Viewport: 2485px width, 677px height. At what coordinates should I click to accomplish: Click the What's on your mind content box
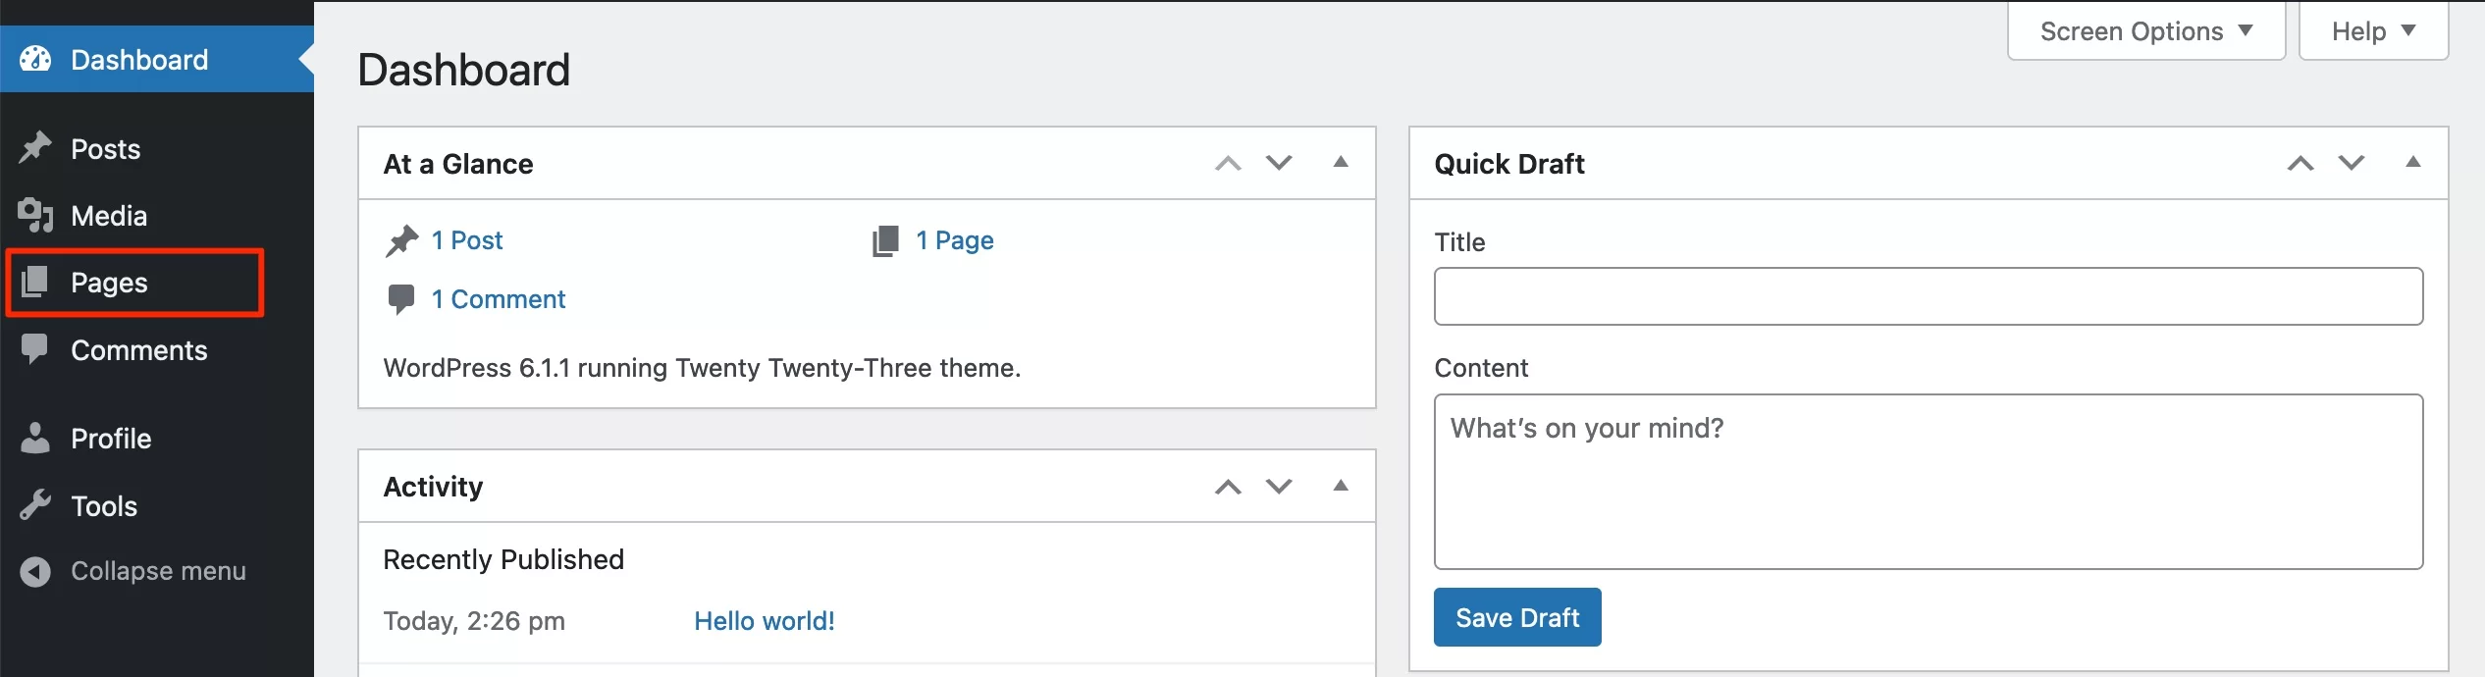(1929, 482)
